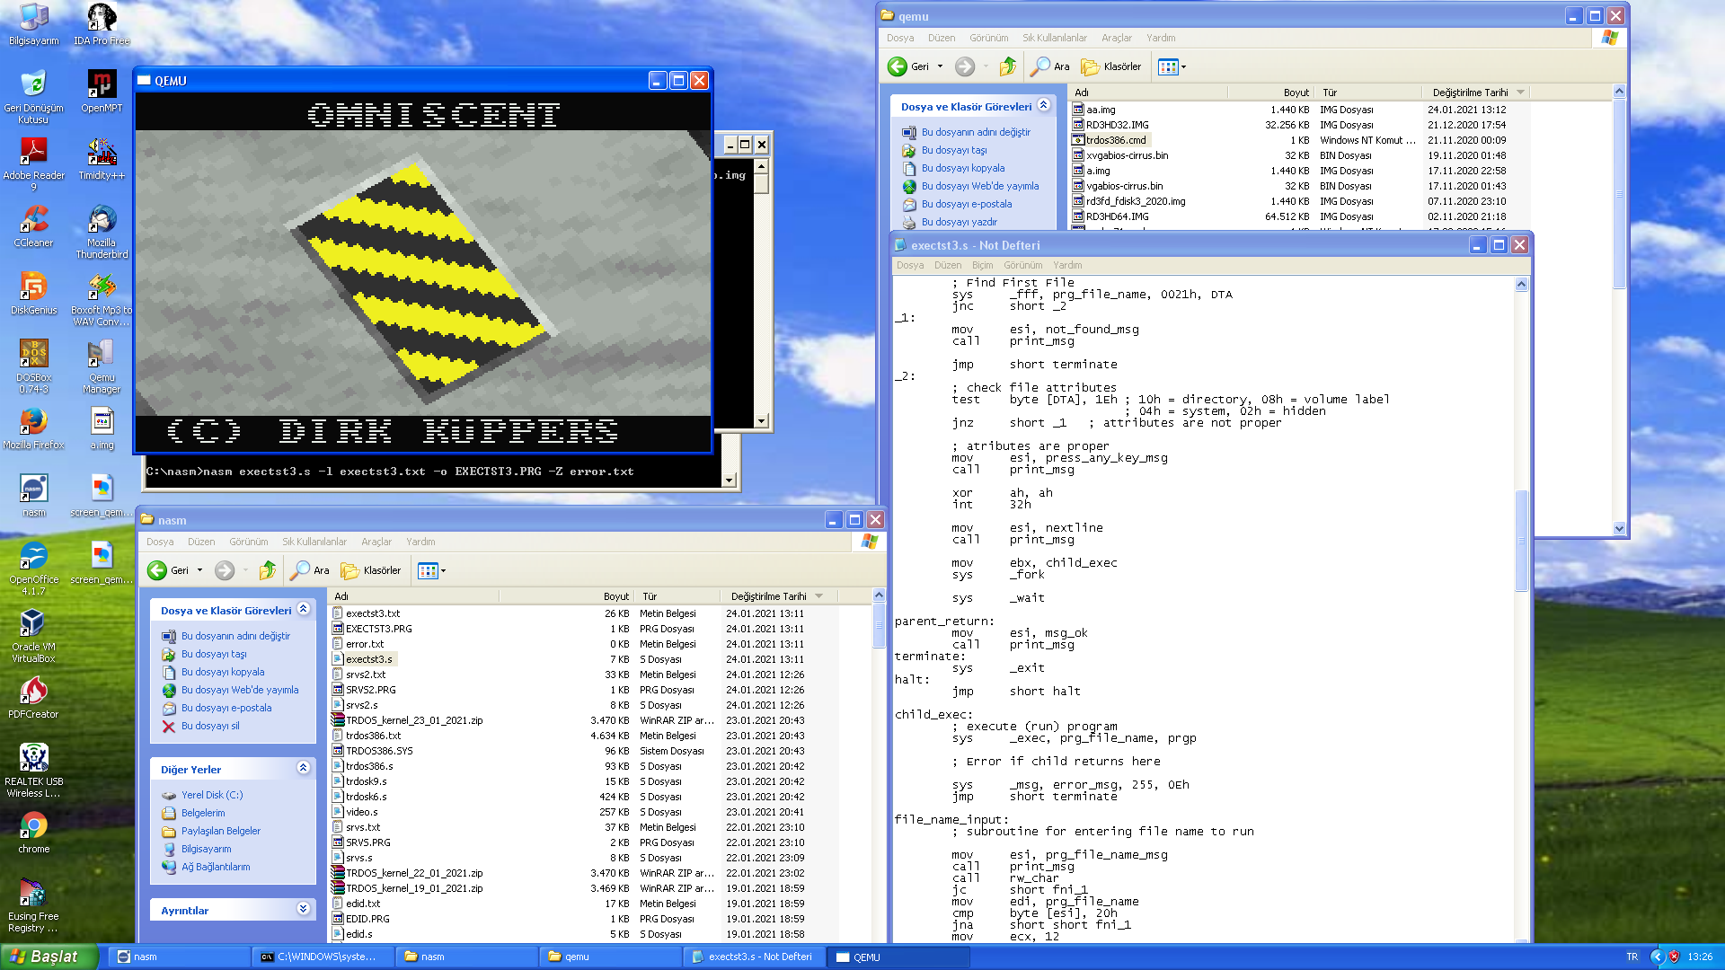Screen dimensions: 1725x970
Task: Click the Ara search icon in qemu window
Action: (x=1050, y=66)
